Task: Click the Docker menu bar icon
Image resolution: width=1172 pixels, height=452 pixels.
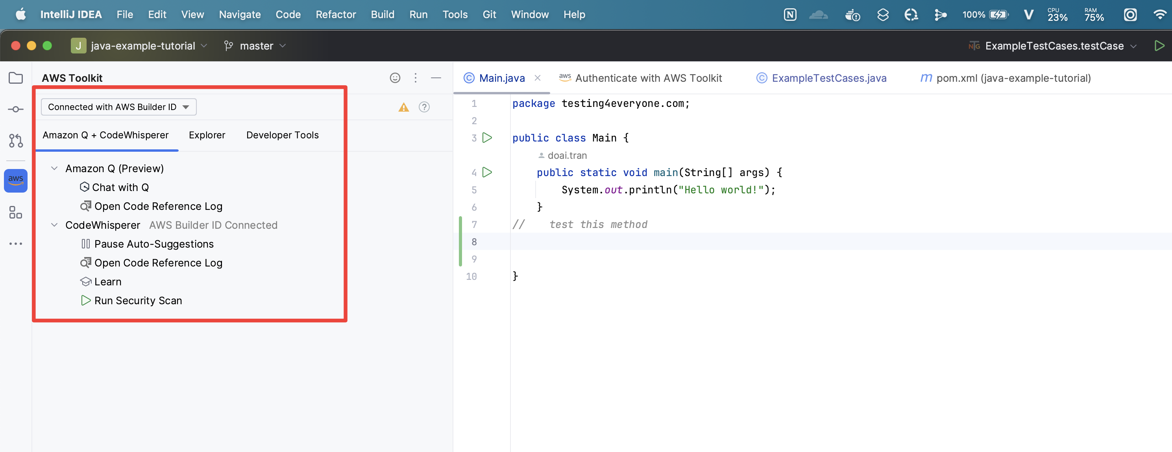Action: click(x=852, y=15)
